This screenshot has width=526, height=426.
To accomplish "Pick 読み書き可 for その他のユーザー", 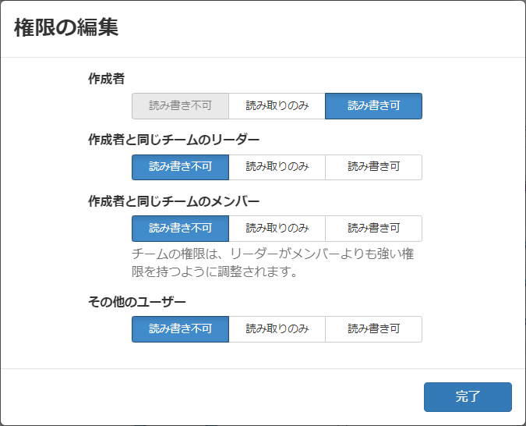I will coord(374,329).
